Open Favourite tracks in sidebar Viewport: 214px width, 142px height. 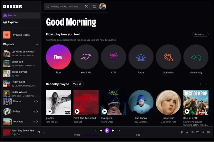click(x=20, y=35)
